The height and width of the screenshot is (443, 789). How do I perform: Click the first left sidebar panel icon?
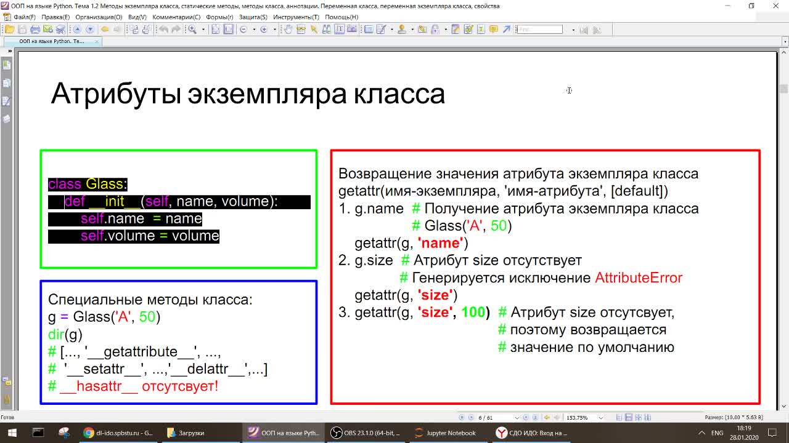(7, 64)
